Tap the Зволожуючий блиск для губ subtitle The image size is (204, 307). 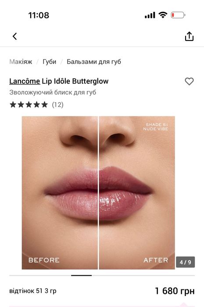point(53,92)
